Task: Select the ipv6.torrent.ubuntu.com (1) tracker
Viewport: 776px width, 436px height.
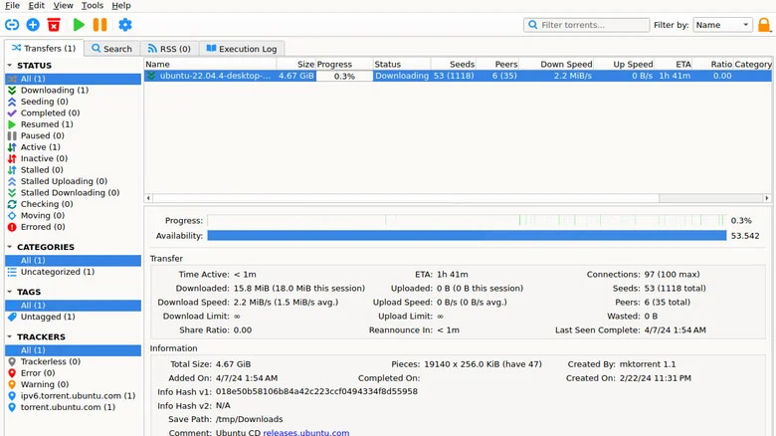Action: pyautogui.click(x=73, y=396)
